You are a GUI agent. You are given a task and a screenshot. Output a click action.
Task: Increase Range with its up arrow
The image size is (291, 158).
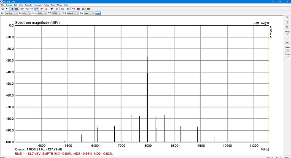287,35
